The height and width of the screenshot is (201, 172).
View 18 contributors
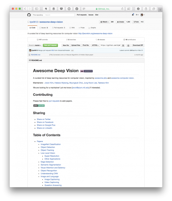click(x=130, y=40)
